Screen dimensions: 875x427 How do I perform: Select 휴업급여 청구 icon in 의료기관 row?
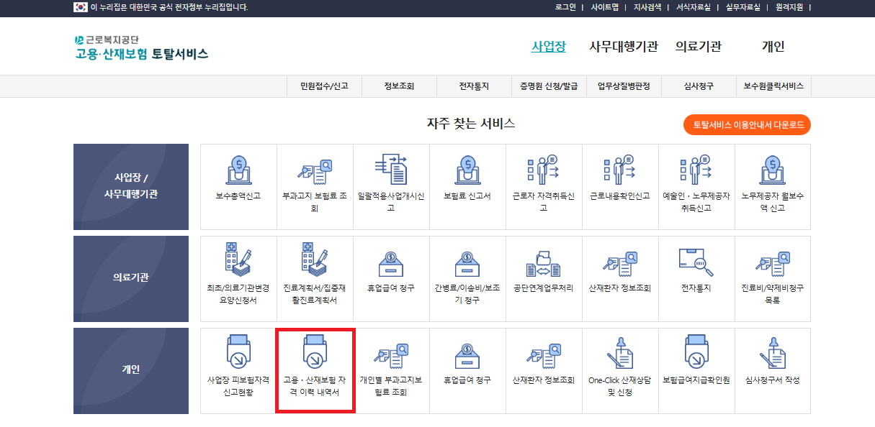click(391, 273)
